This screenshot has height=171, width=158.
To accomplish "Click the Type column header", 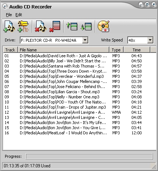I will (x=116, y=50).
